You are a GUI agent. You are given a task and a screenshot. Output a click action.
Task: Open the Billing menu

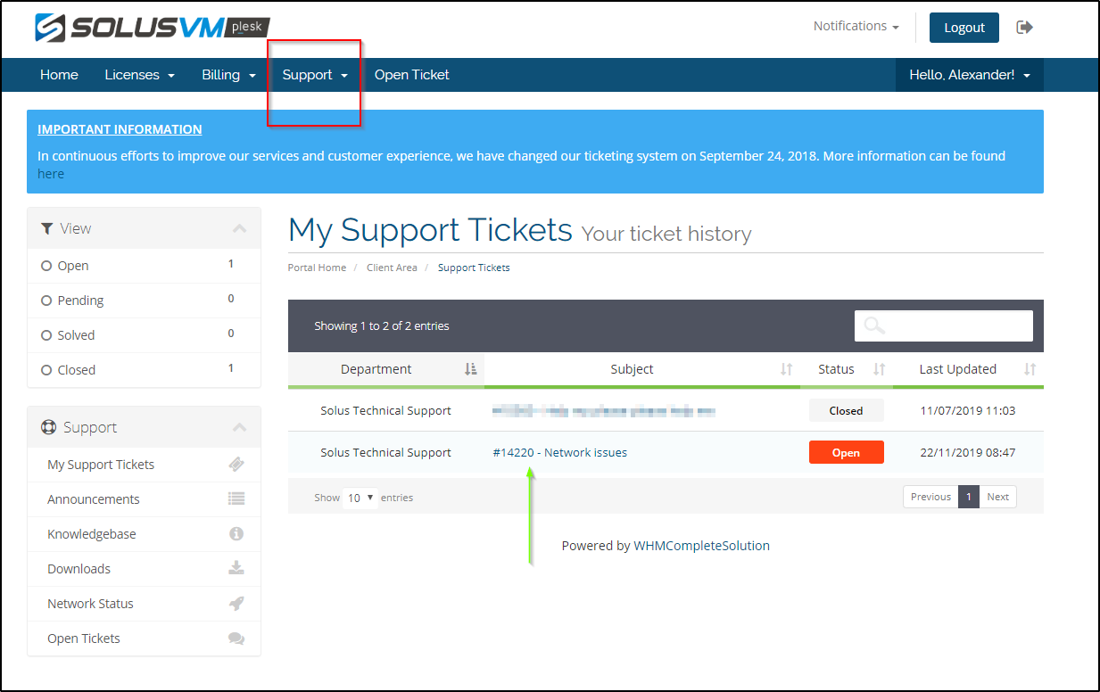(x=227, y=75)
